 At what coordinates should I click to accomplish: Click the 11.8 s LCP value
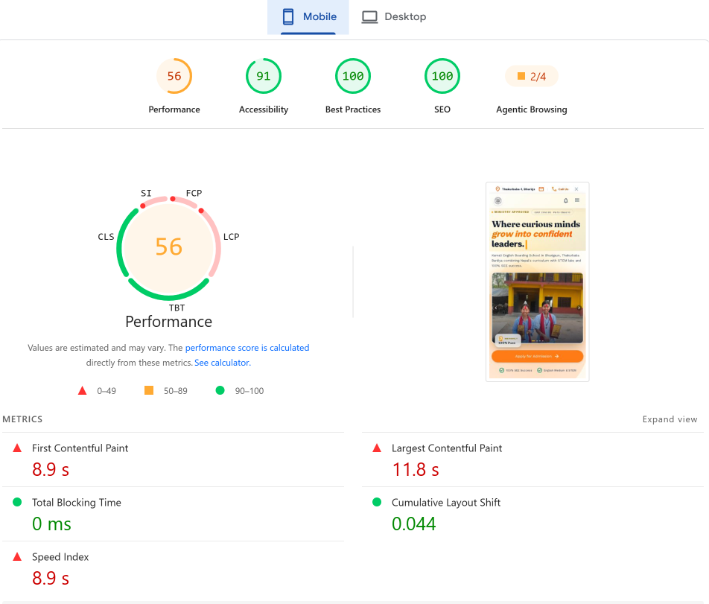[x=415, y=469]
